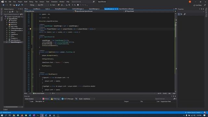Switch to the EnemyMovement.cs tab
Image resolution: width=208 pixels, height=117 pixels.
61,9
